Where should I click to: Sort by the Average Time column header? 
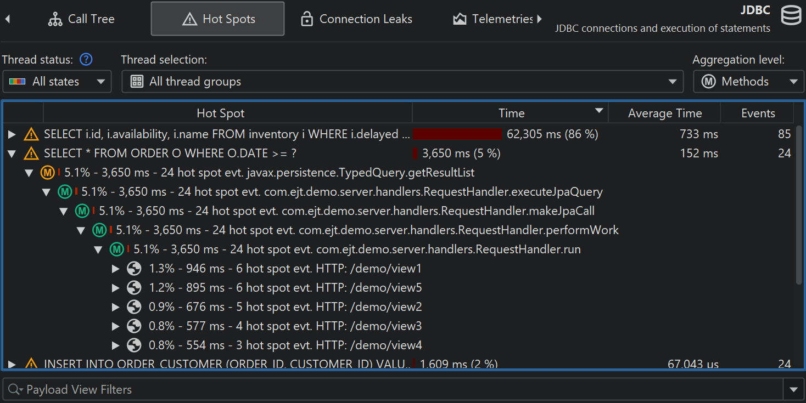click(664, 113)
